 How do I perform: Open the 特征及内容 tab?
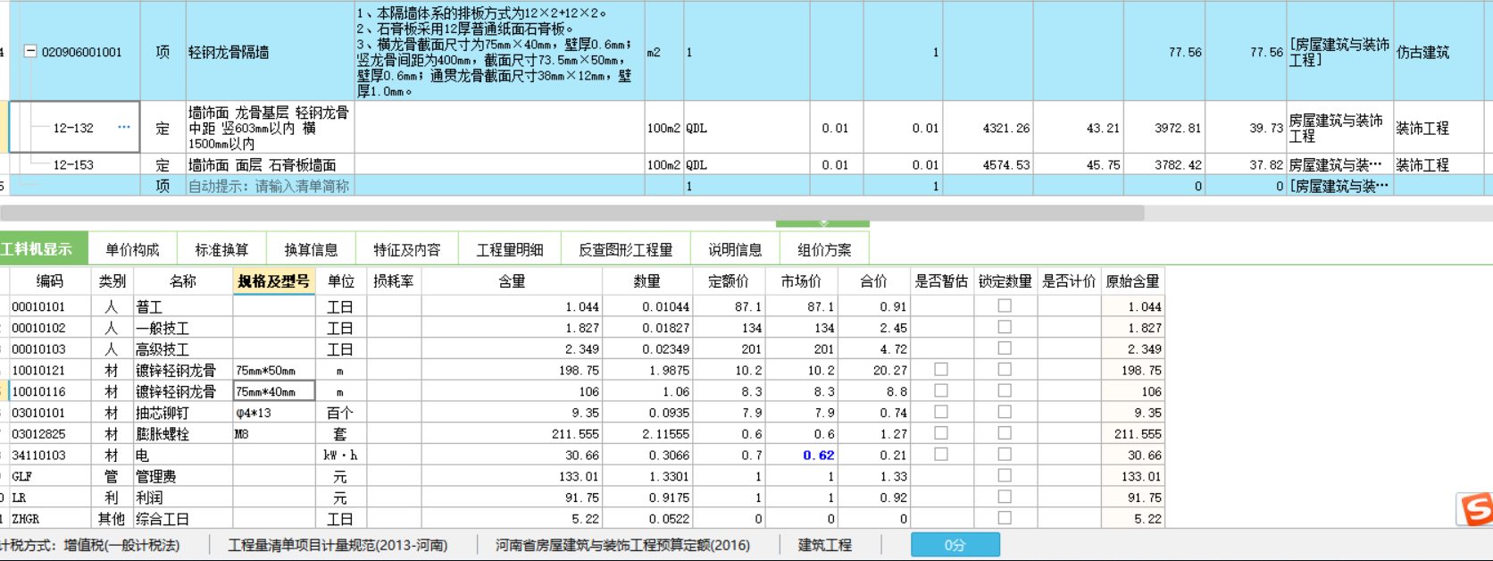406,250
